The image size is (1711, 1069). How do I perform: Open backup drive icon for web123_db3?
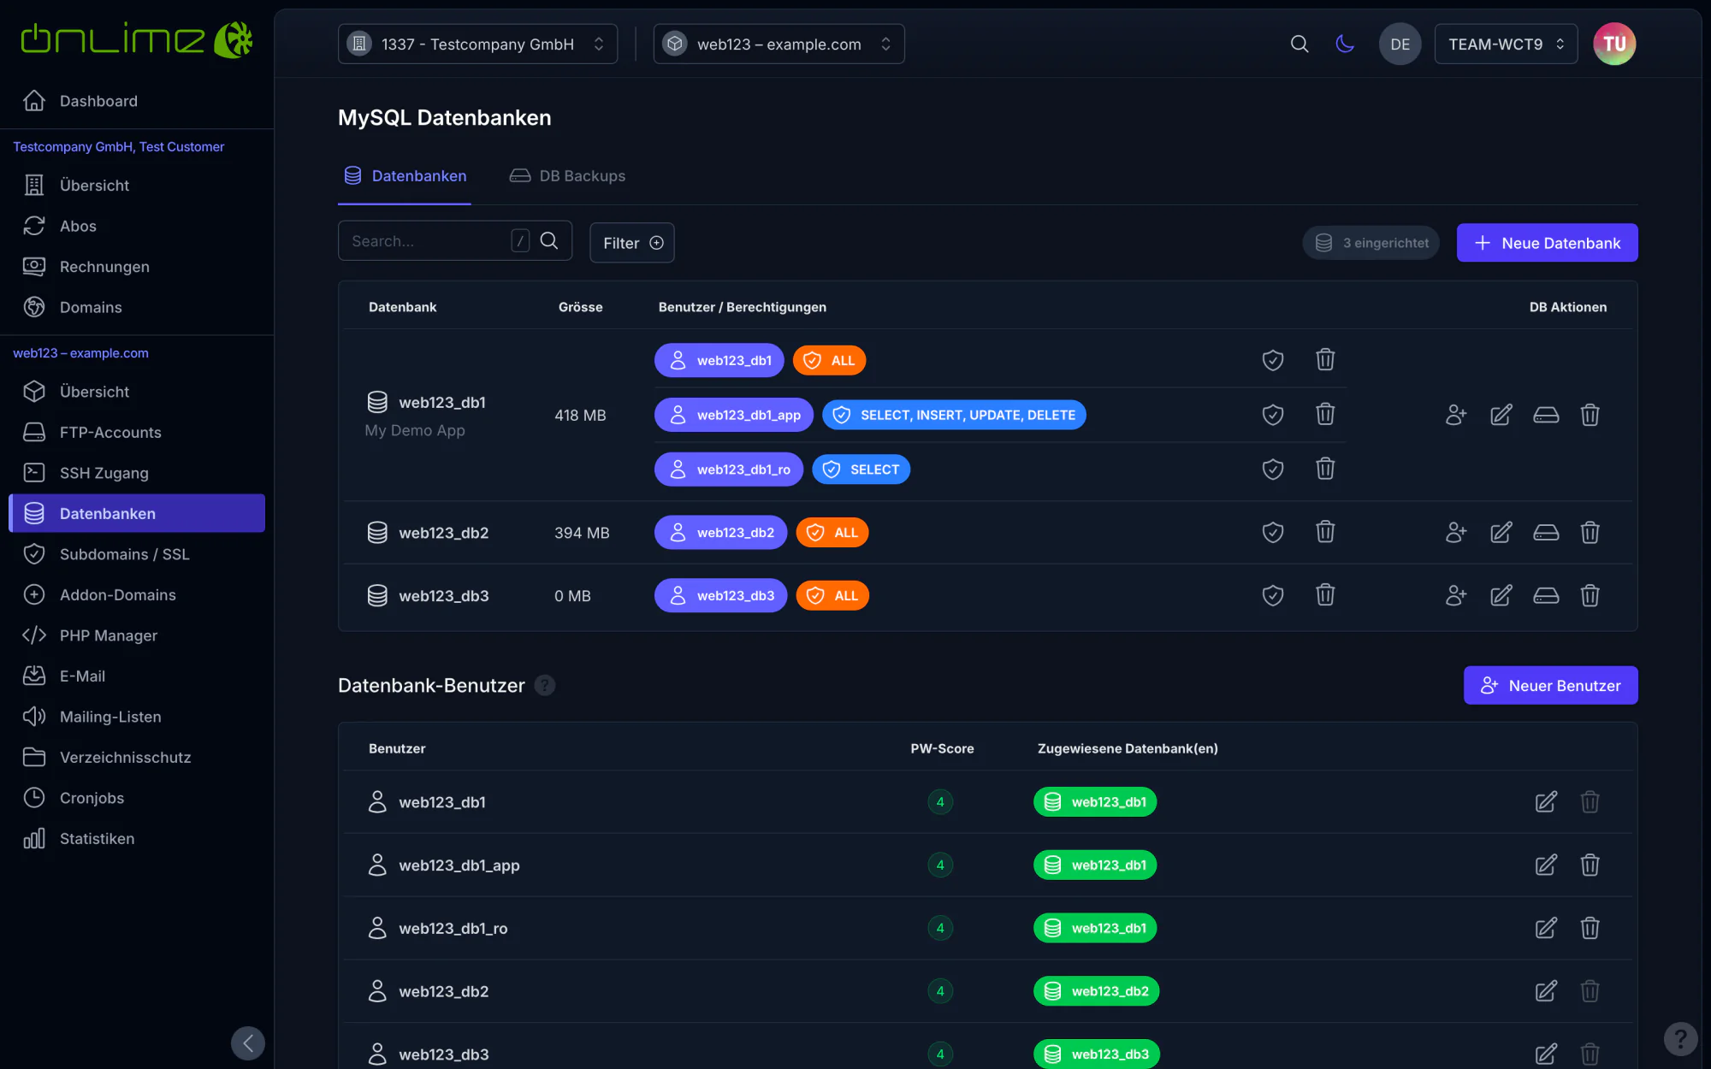[1546, 595]
